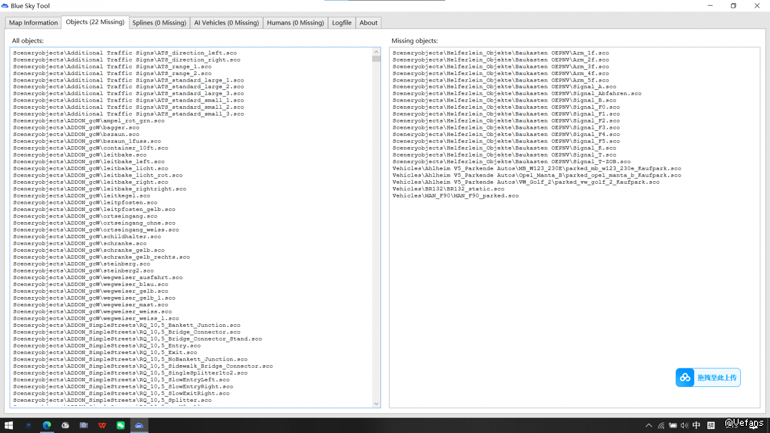Select the ATS_range_1.sco entry

pyautogui.click(x=112, y=67)
